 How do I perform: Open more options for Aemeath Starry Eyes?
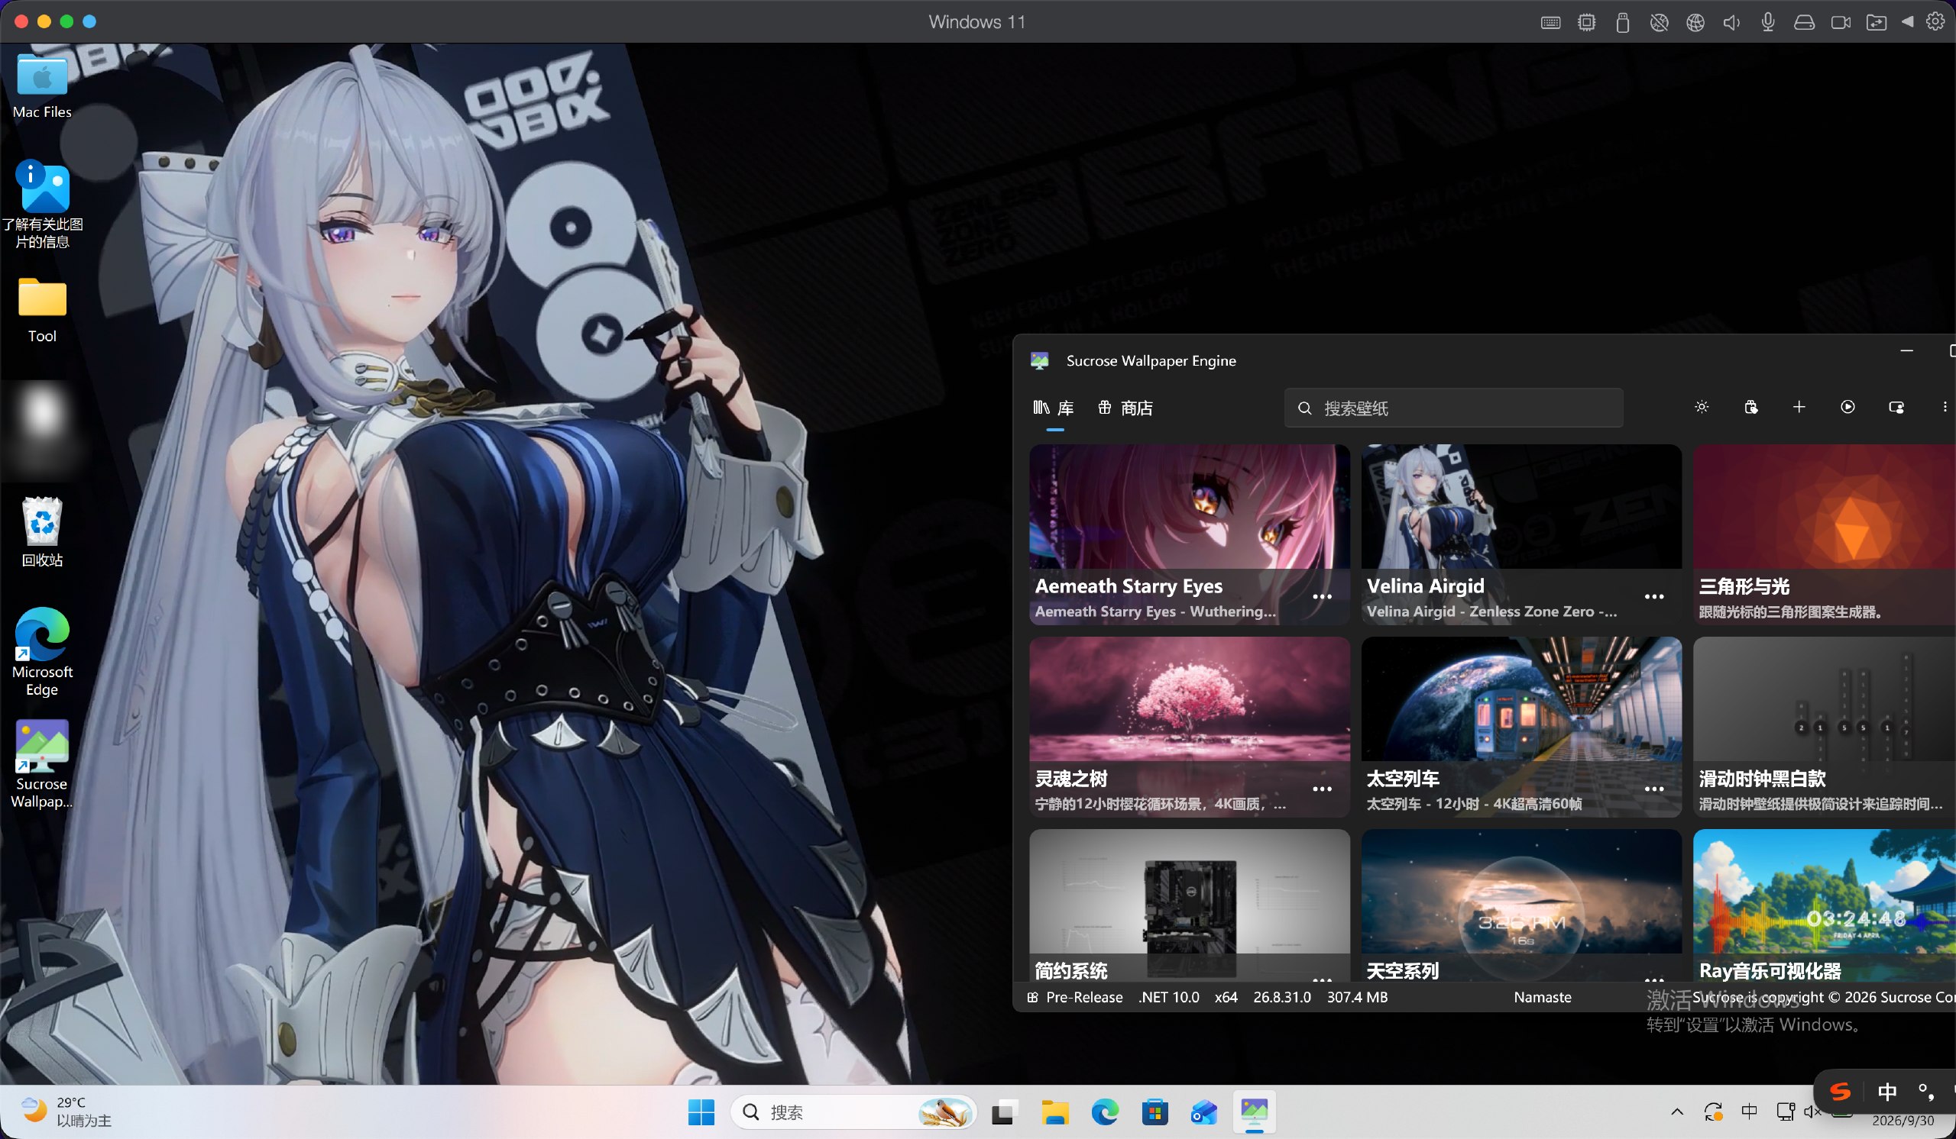tap(1322, 597)
